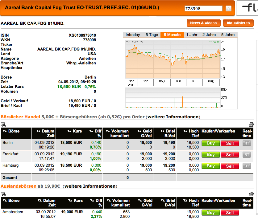
Task: Click Buy in the Hamburg row
Action: (x=210, y=166)
